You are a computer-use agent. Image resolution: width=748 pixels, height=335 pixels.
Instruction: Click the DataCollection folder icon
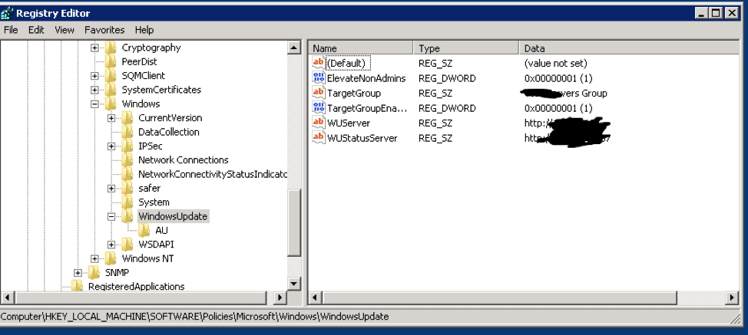coord(128,132)
